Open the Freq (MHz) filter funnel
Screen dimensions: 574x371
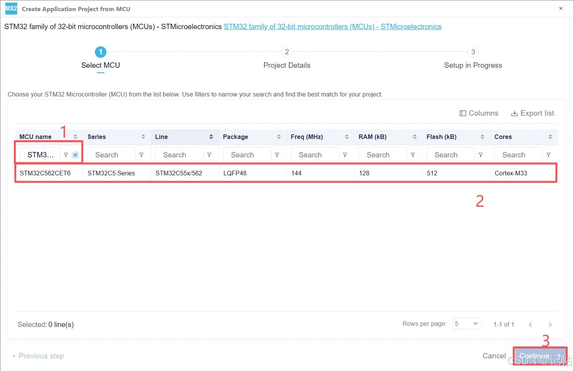pos(345,155)
